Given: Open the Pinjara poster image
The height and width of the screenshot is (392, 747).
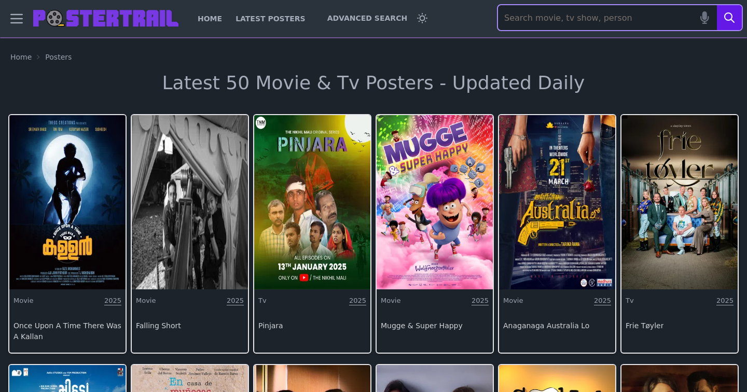Looking at the screenshot, I should [x=312, y=202].
